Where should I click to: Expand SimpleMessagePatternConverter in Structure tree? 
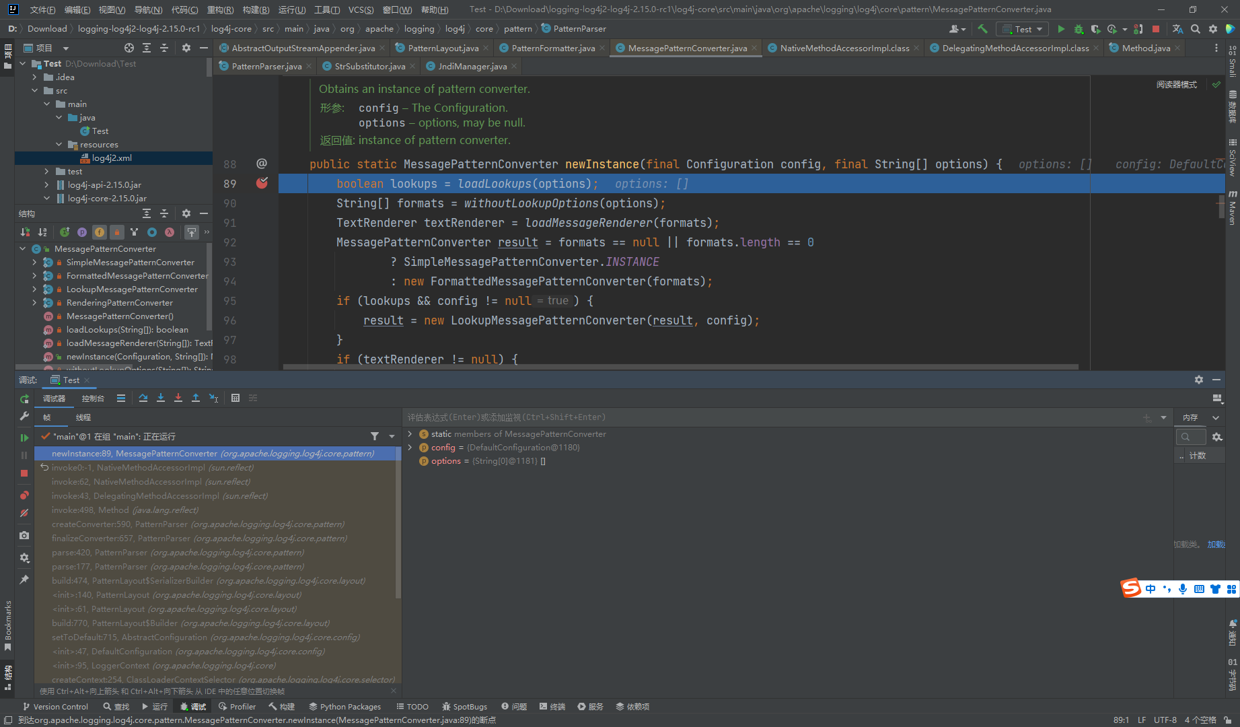click(34, 263)
